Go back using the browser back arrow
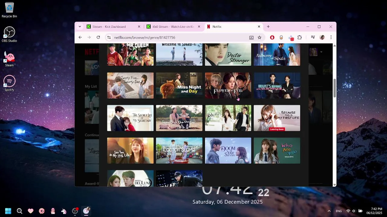The image size is (387, 217). (80, 37)
